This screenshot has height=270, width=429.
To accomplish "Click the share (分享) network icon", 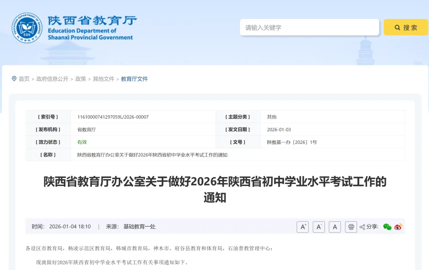I will click(x=362, y=227).
